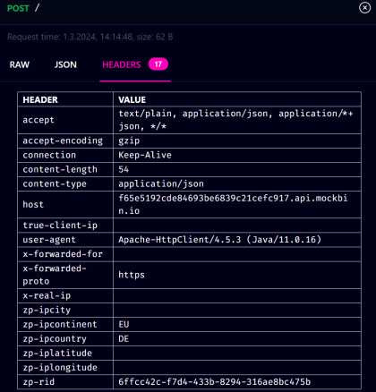376x392 pixels.
Task: Click the mockbin.io host value
Action: tap(233, 204)
